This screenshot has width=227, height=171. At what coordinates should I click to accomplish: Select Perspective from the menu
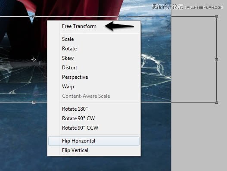(94, 77)
